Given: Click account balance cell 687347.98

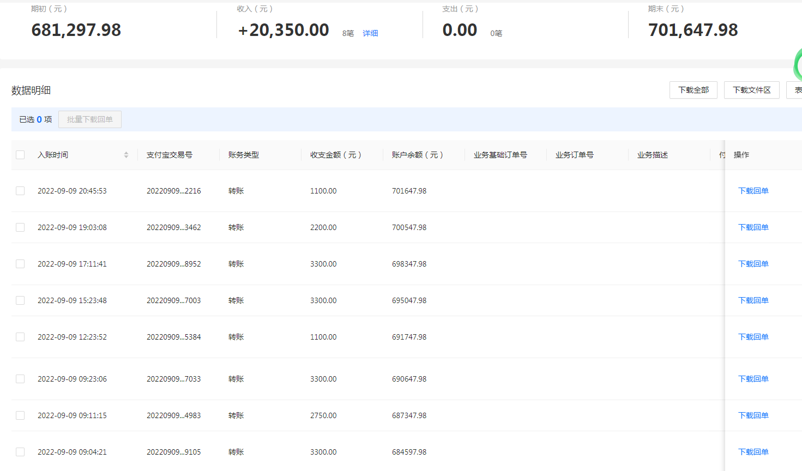Looking at the screenshot, I should pyautogui.click(x=409, y=415).
